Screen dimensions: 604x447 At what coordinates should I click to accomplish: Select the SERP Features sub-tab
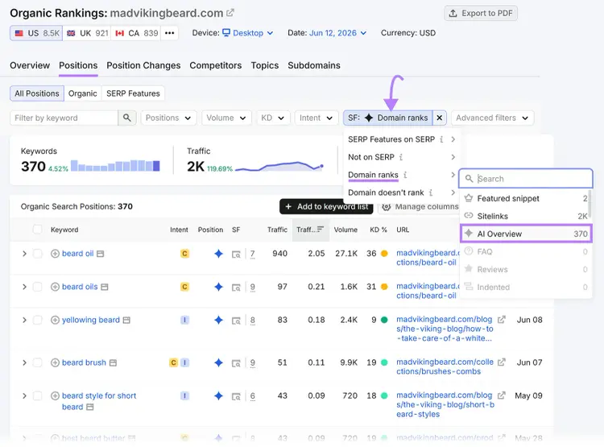133,93
